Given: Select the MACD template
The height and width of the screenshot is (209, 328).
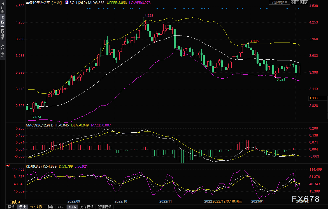Looking at the screenshot, I should pos(61,207).
